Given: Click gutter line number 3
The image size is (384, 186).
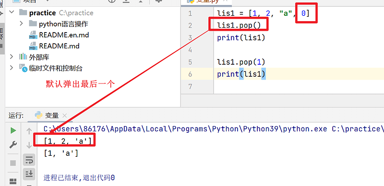Looking at the screenshot, I should 190,38.
